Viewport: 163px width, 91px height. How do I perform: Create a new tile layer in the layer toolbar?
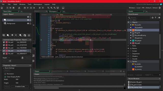pyautogui.click(x=12, y=35)
